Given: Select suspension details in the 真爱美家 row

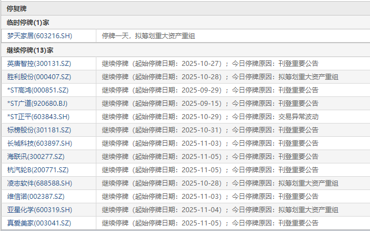Looking at the screenshot, I should (210, 223).
